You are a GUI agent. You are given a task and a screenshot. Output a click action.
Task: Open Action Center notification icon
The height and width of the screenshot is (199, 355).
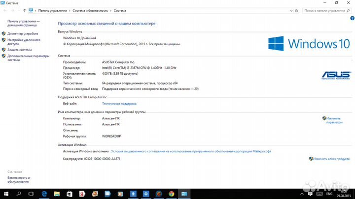point(311,194)
